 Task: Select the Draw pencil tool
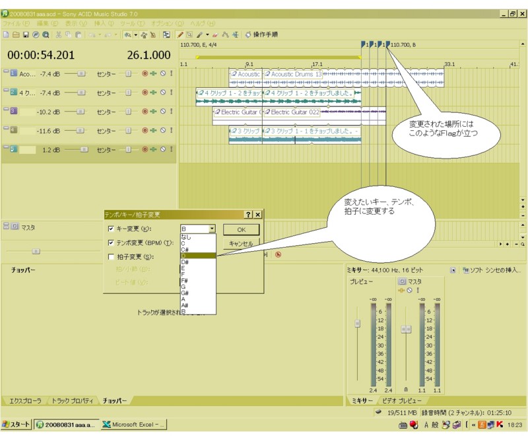click(x=180, y=35)
